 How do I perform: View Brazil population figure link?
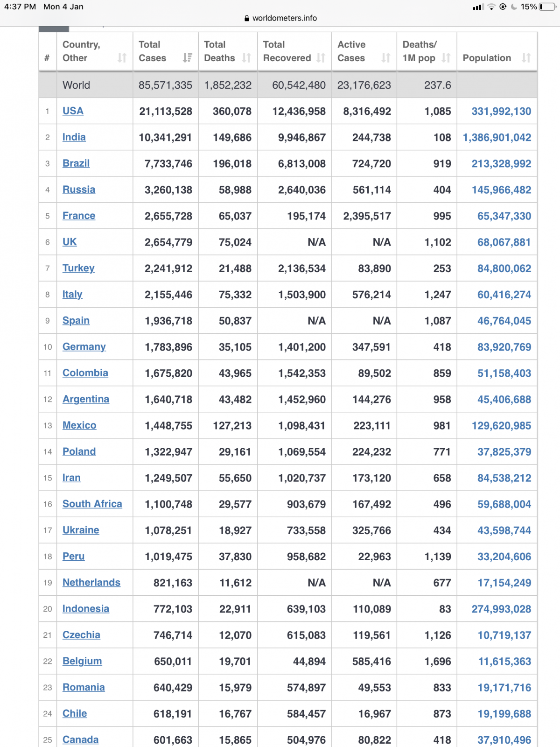pos(501,164)
